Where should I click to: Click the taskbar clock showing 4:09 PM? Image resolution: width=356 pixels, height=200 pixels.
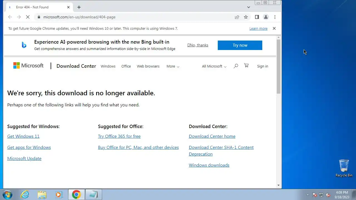(x=342, y=195)
